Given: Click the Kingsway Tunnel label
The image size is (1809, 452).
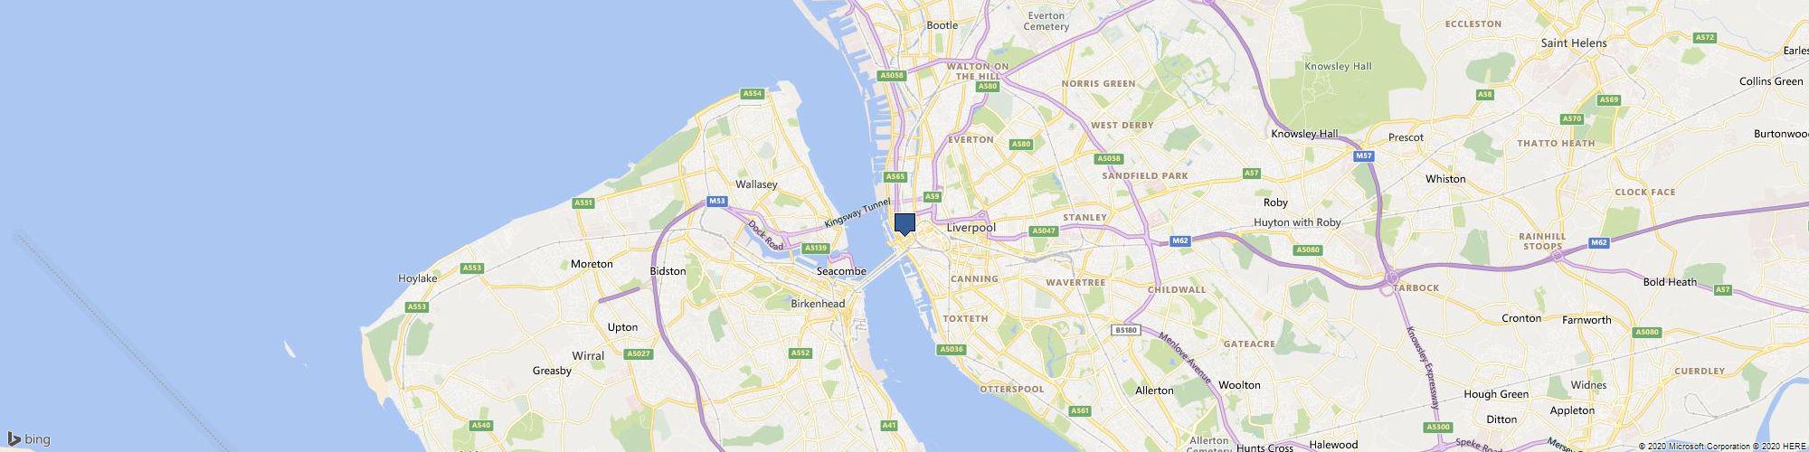Looking at the screenshot, I should point(857,213).
